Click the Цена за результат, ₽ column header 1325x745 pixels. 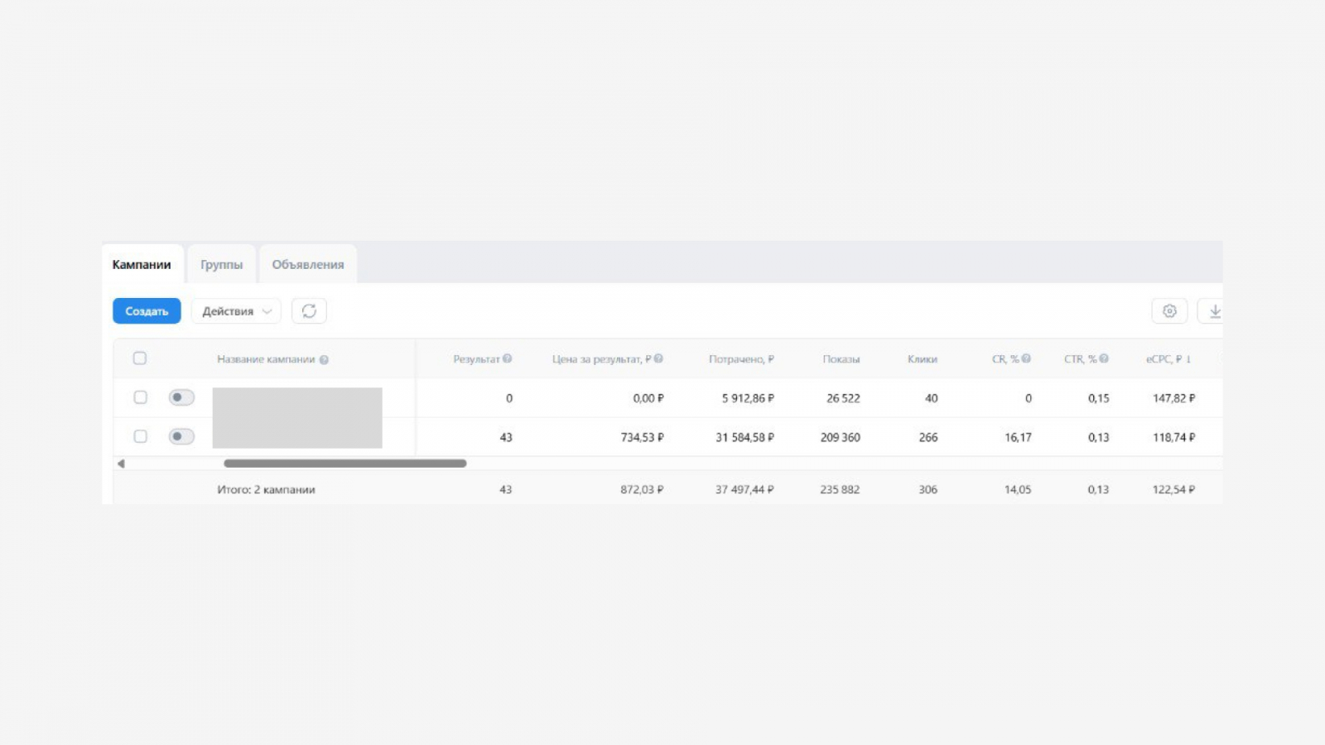pyautogui.click(x=602, y=359)
